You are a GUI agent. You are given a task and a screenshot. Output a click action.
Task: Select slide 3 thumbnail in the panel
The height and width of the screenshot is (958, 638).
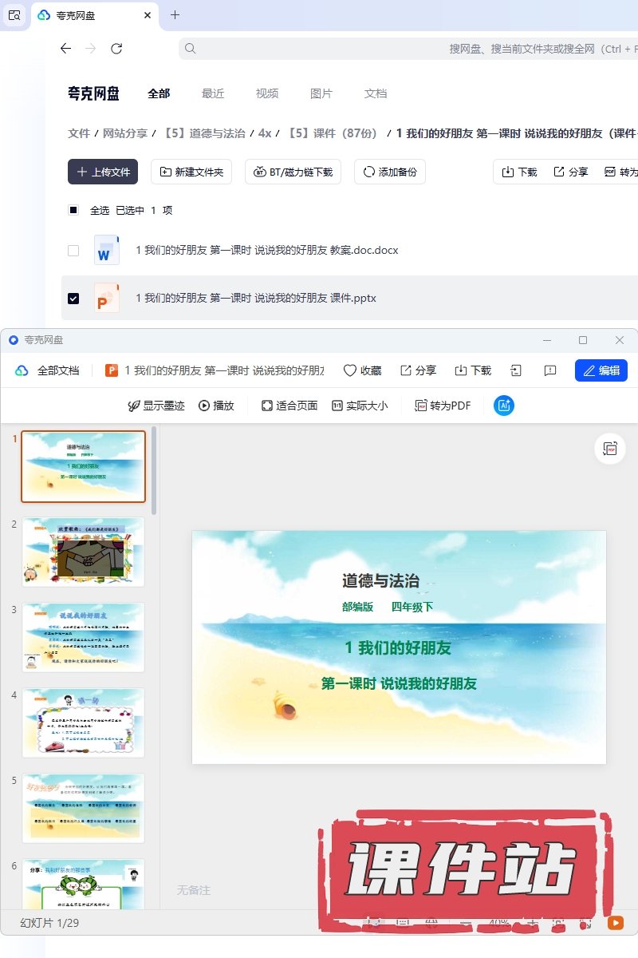83,637
